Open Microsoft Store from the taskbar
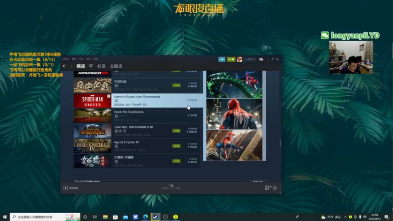 (x=115, y=217)
